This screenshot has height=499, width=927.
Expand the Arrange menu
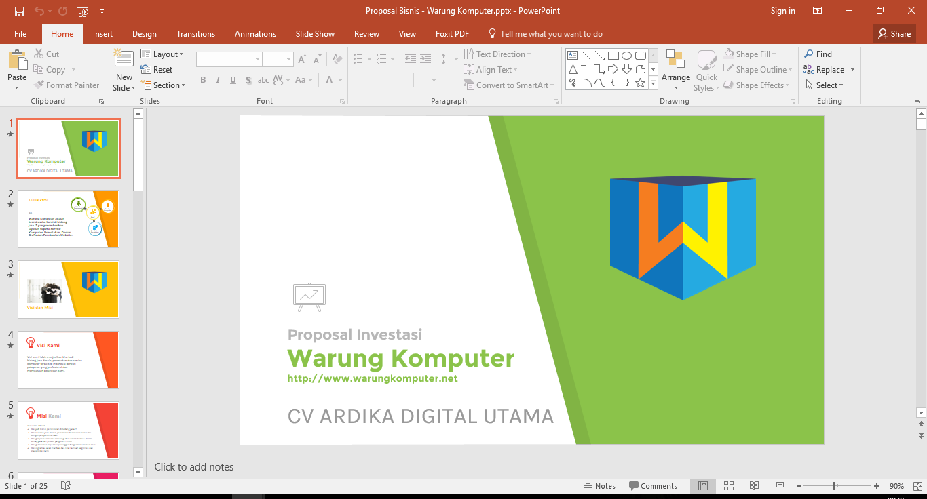(676, 70)
